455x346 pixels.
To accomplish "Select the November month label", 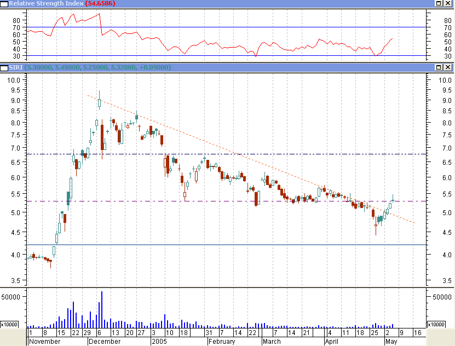I will 45,342.
